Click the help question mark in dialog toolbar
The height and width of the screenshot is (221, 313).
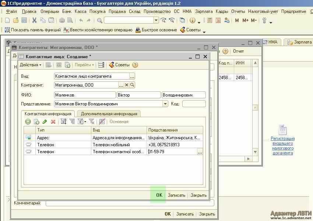pos(135,65)
